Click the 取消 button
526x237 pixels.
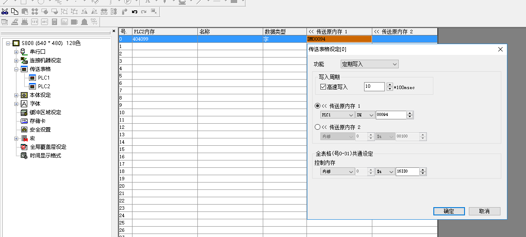[x=484, y=211]
